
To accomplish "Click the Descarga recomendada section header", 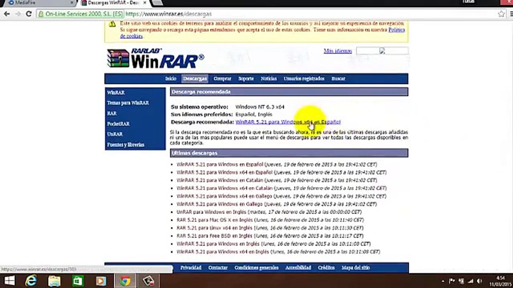I will click(x=289, y=92).
